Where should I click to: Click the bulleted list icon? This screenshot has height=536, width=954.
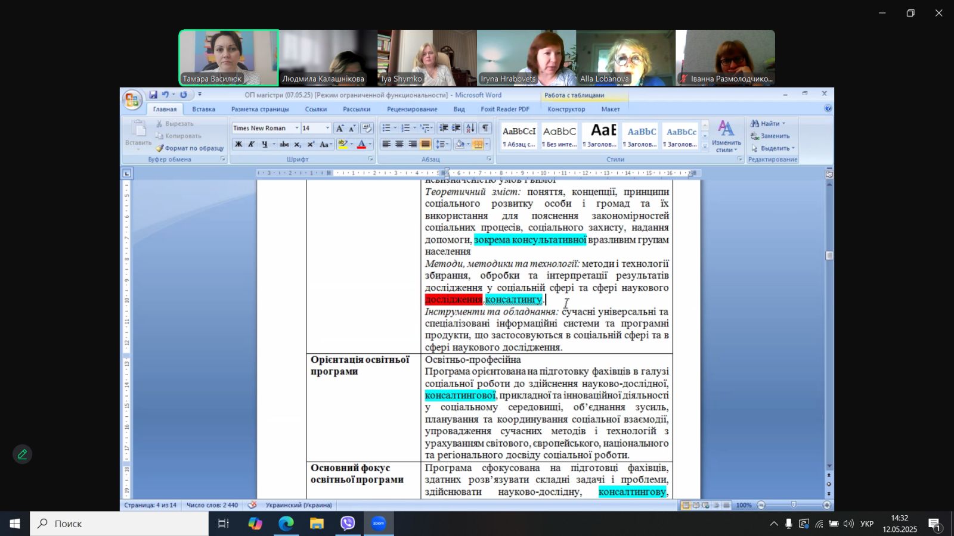[386, 128]
